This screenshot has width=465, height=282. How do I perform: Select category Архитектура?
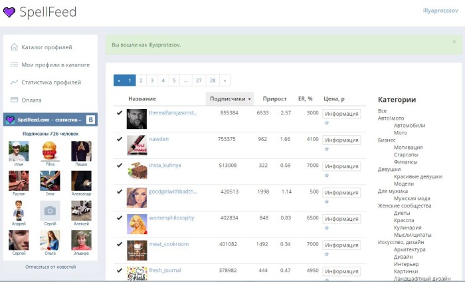tap(410, 249)
